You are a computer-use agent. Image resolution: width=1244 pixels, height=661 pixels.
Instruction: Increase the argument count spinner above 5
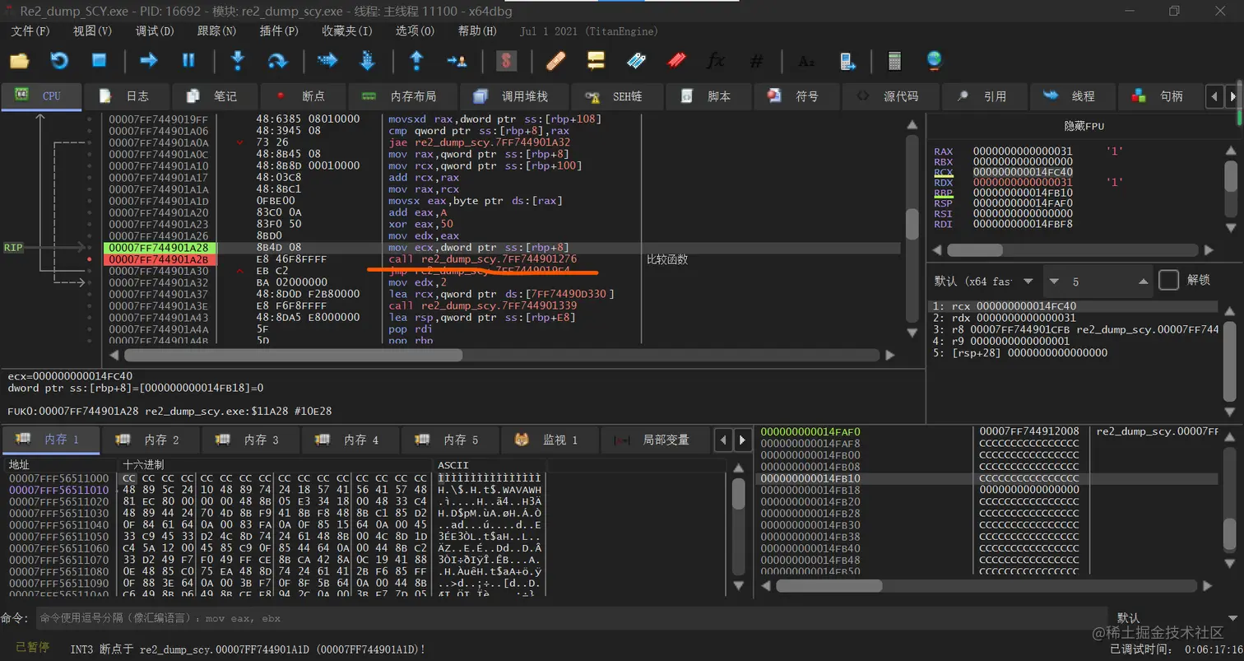(1144, 282)
